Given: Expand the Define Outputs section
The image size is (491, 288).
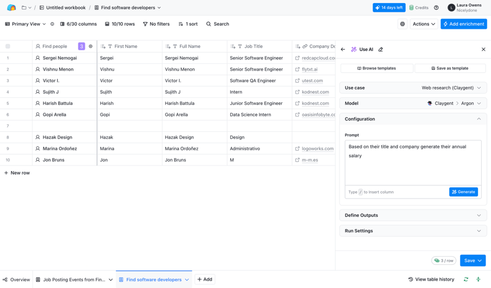Looking at the screenshot, I should 413,215.
